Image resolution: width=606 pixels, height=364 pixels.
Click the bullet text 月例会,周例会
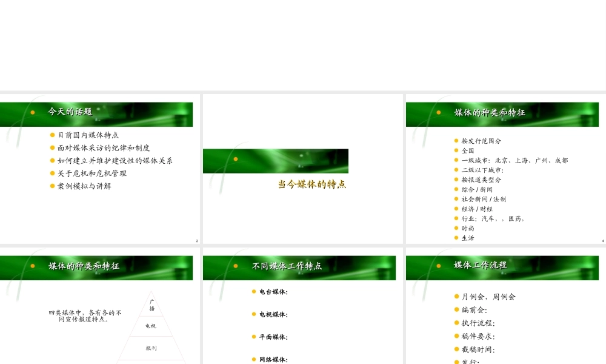[x=488, y=297]
